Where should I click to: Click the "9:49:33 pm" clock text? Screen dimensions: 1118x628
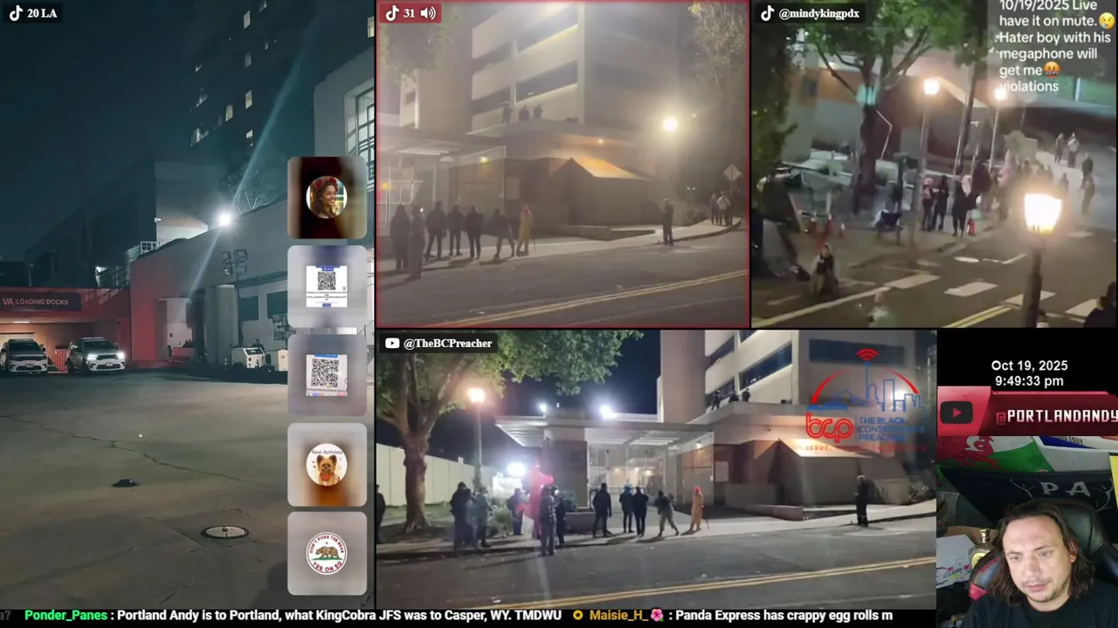pyautogui.click(x=1029, y=381)
